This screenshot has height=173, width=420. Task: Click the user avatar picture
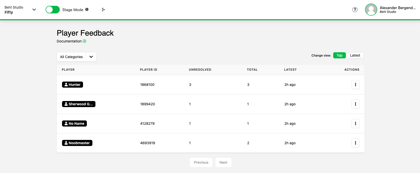tap(371, 10)
